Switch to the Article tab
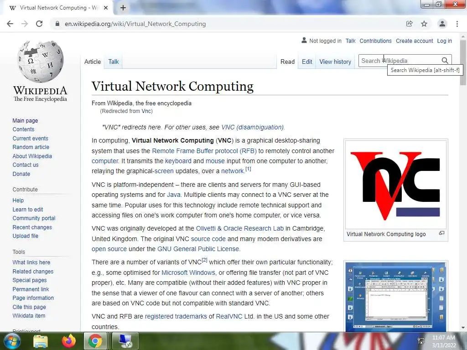Screen dimensions: 467x350 tap(93, 62)
